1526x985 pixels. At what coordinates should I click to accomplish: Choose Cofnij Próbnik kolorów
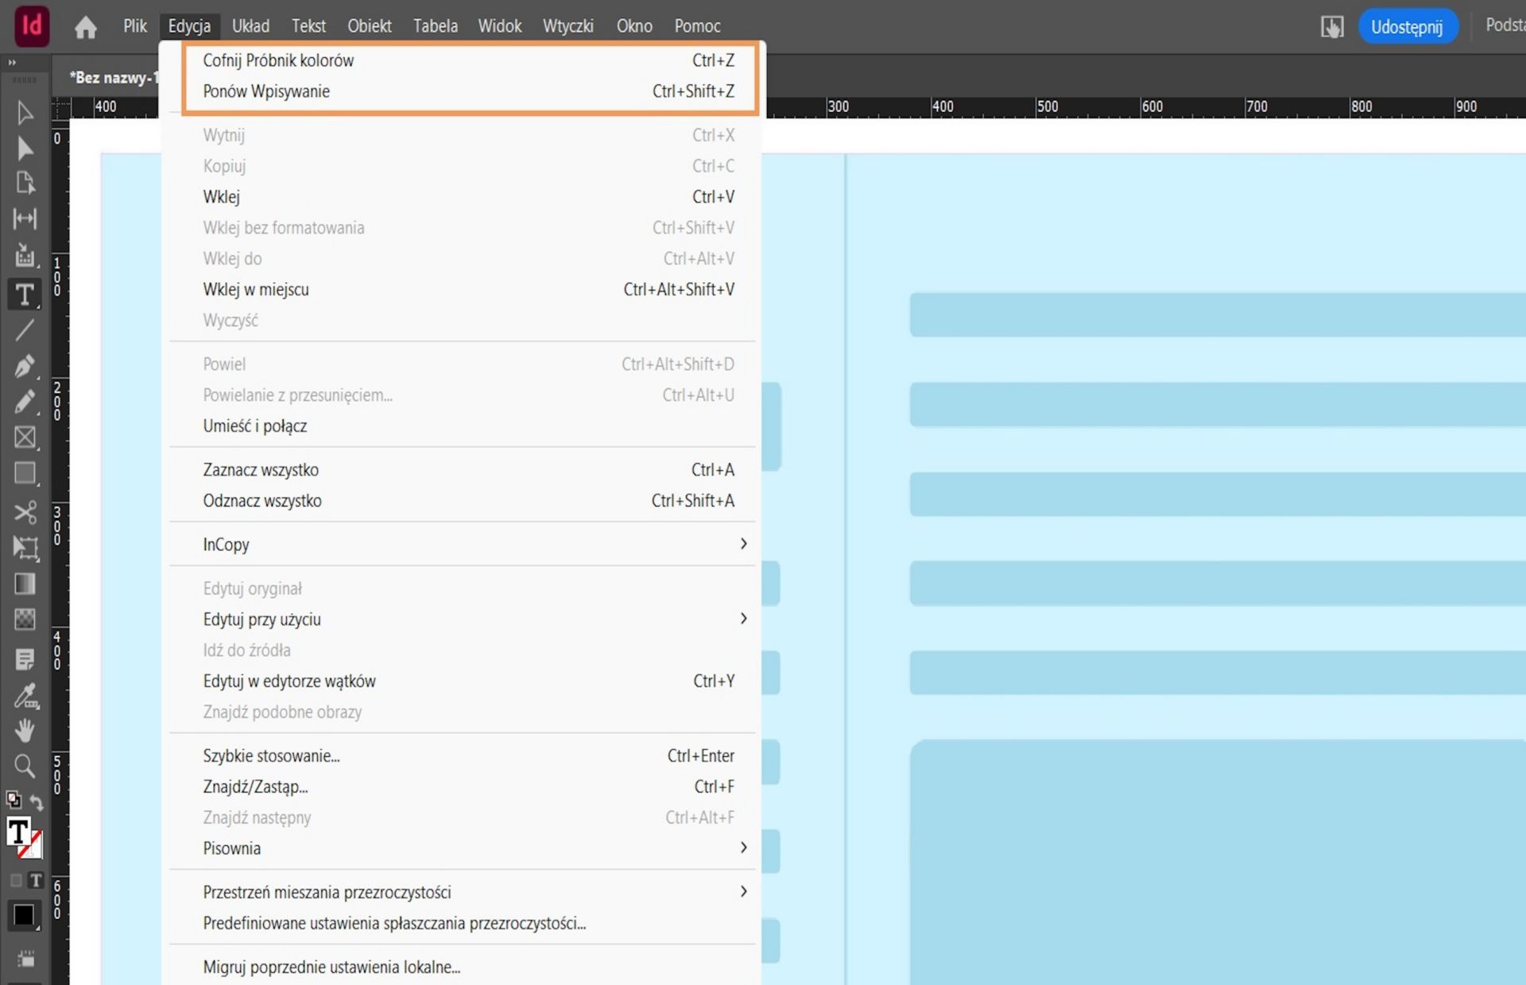tap(278, 60)
